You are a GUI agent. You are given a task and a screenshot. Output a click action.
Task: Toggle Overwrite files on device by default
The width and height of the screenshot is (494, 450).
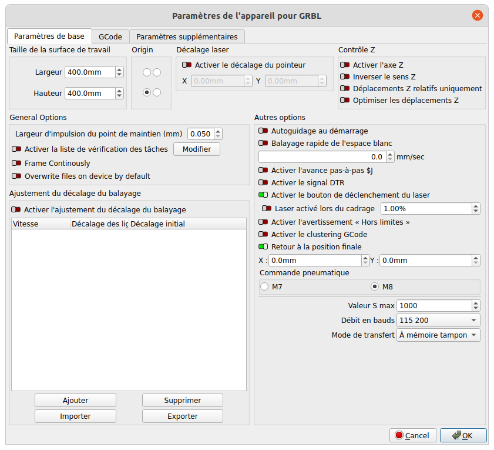pos(16,176)
